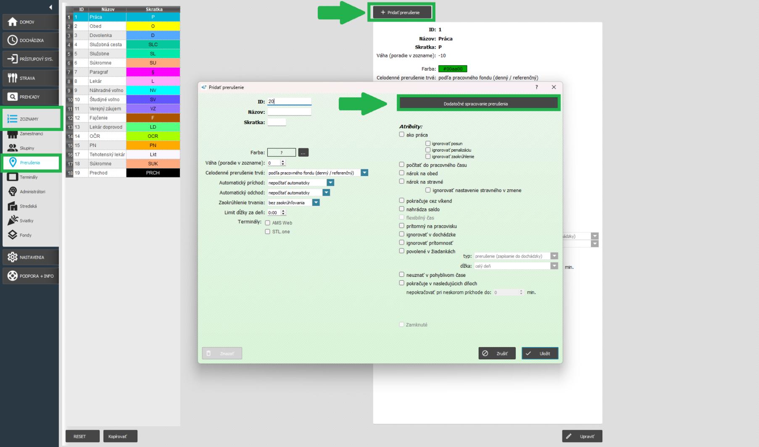Click the Farba color swatch field
The width and height of the screenshot is (759, 447).
click(x=282, y=153)
